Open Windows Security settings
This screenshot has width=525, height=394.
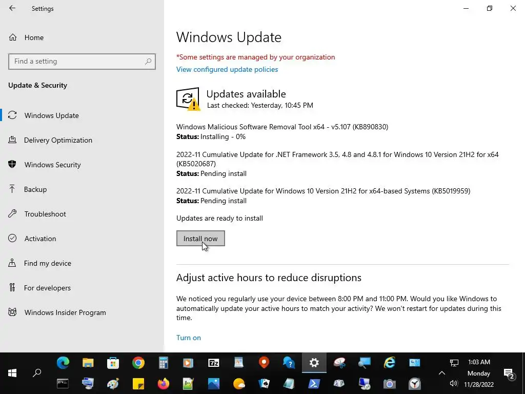tap(45, 165)
